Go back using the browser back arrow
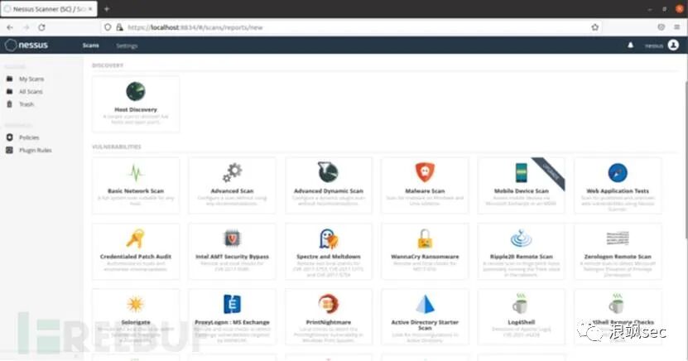Screen dimensions: 688x361 (10, 27)
